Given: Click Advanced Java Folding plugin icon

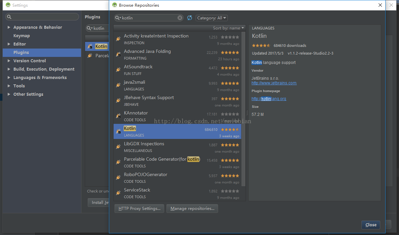Looking at the screenshot, I should pos(118,54).
